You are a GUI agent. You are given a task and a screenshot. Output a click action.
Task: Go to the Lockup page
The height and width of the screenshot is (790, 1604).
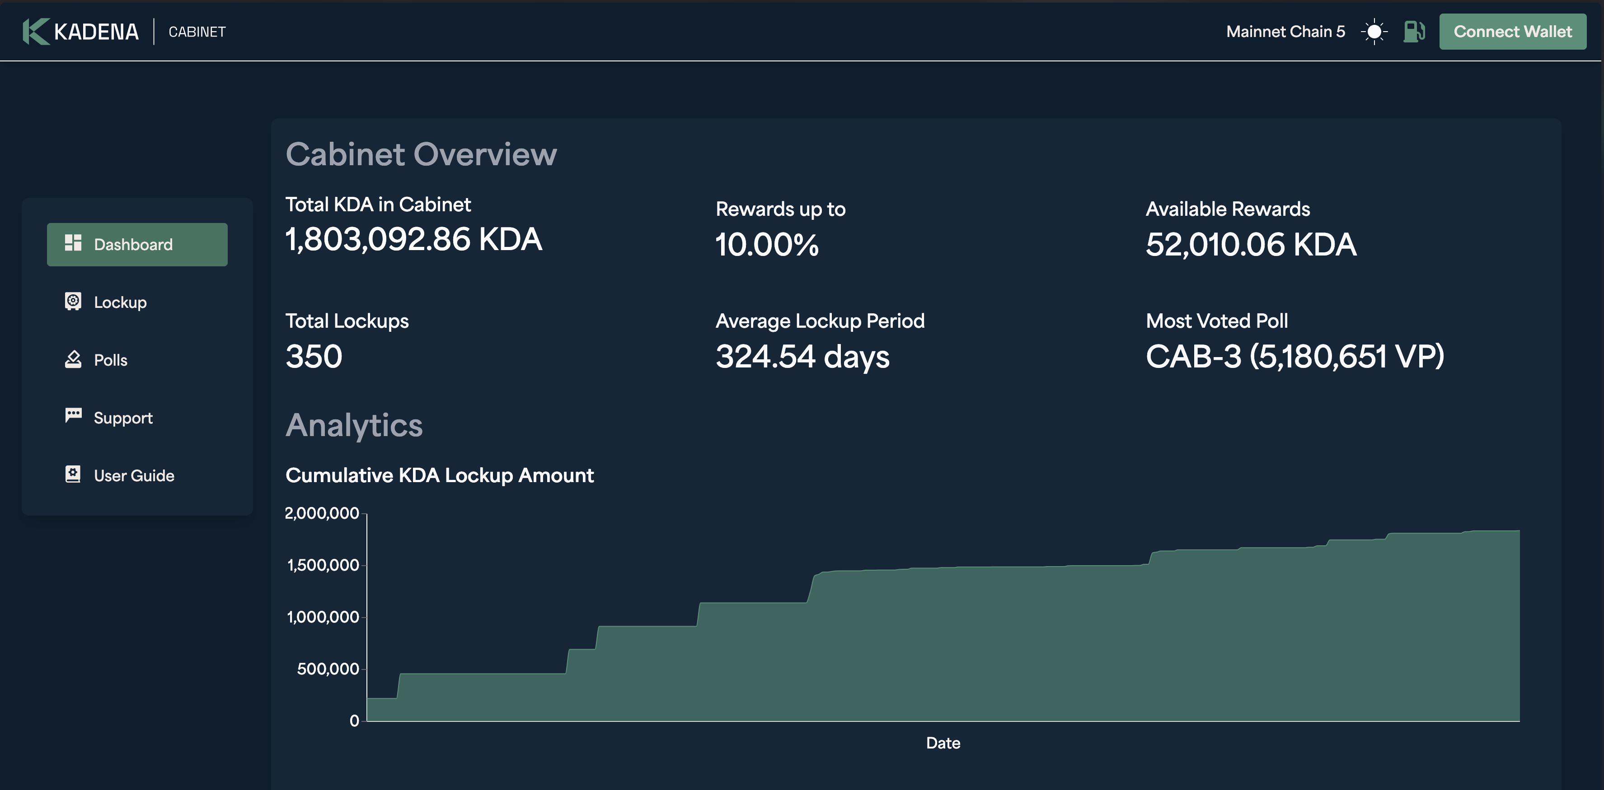[x=137, y=302]
